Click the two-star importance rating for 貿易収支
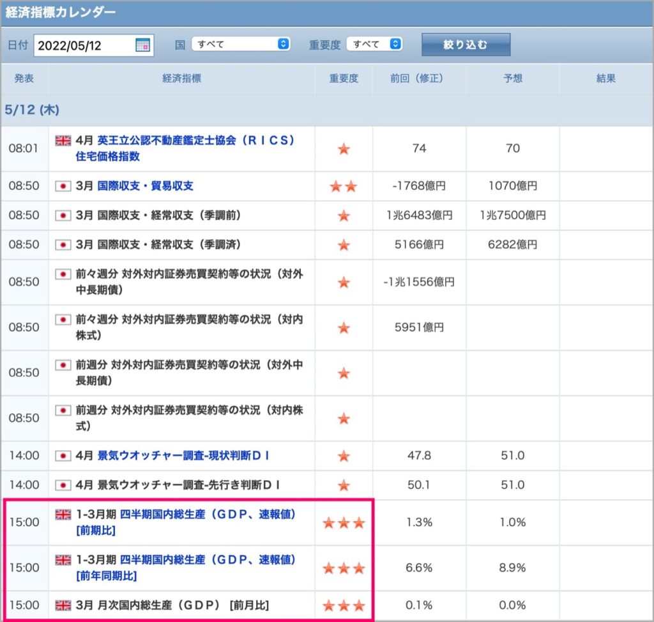The width and height of the screenshot is (654, 622). click(343, 186)
